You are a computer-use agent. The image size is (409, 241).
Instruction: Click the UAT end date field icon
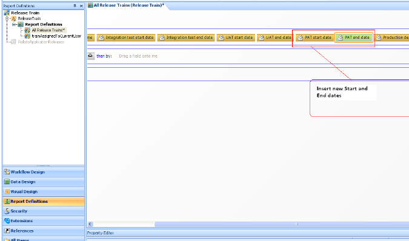pos(261,38)
